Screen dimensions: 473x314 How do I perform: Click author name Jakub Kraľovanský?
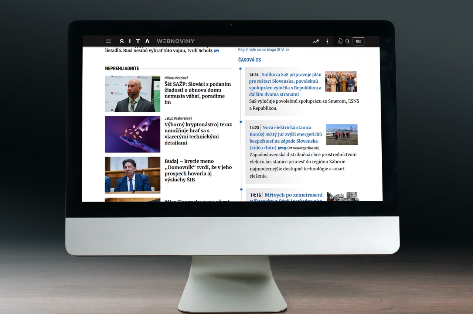tap(178, 118)
